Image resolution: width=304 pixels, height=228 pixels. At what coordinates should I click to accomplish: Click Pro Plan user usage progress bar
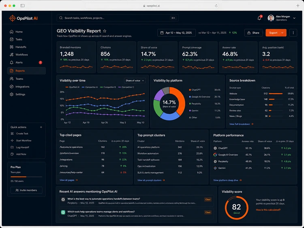tap(26, 177)
